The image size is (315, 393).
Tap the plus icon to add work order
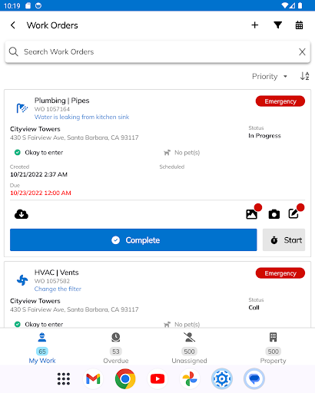click(x=254, y=25)
